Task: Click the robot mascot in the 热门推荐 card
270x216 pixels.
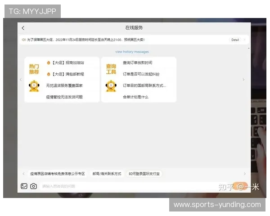Action: pyautogui.click(x=34, y=86)
